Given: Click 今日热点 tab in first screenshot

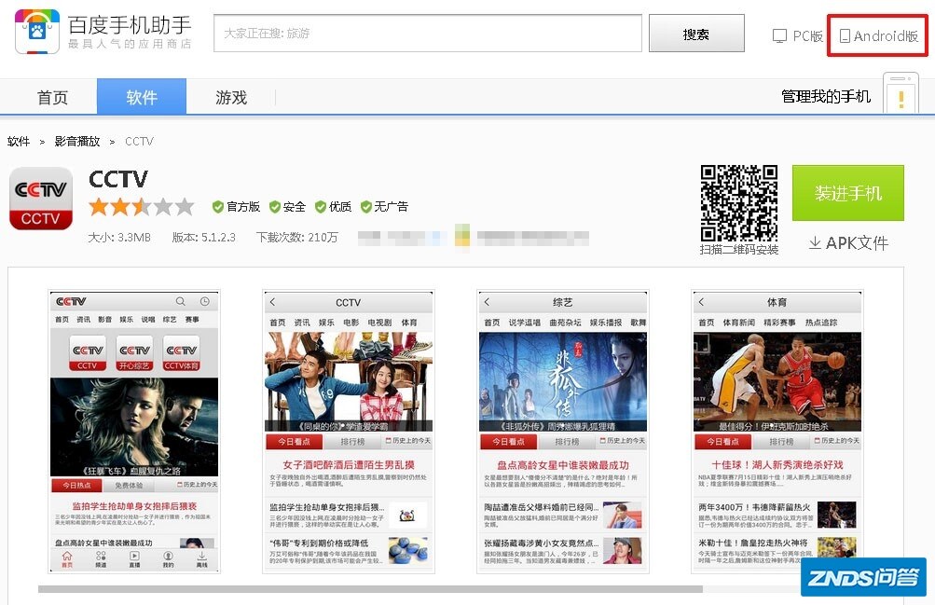Looking at the screenshot, I should 77,485.
